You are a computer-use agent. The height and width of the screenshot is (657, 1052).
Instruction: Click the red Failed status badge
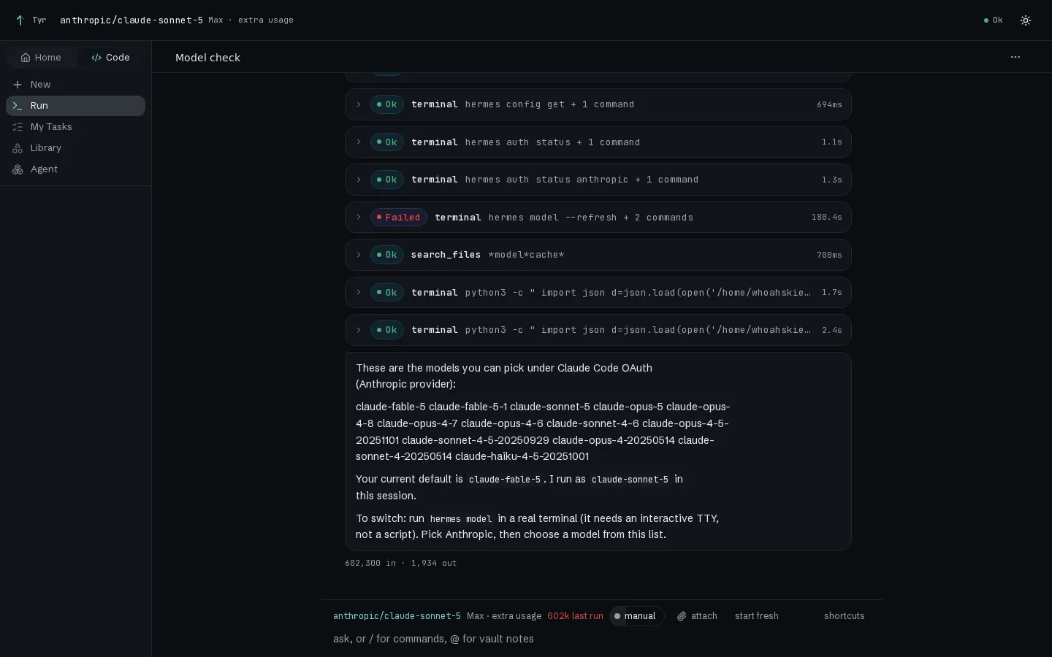point(399,218)
